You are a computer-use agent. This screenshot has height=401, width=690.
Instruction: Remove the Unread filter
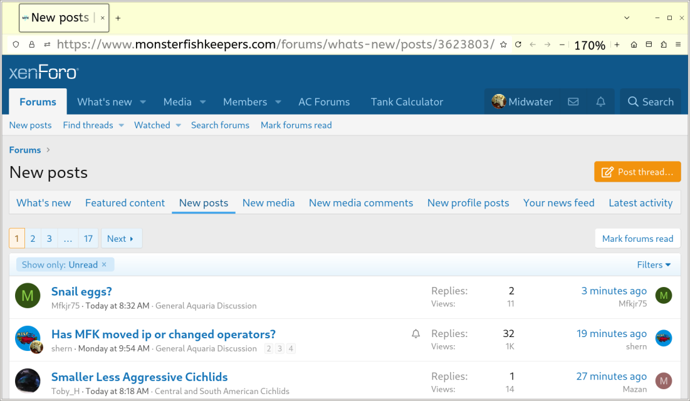click(x=104, y=264)
